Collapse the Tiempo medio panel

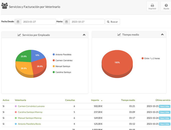coord(162,35)
